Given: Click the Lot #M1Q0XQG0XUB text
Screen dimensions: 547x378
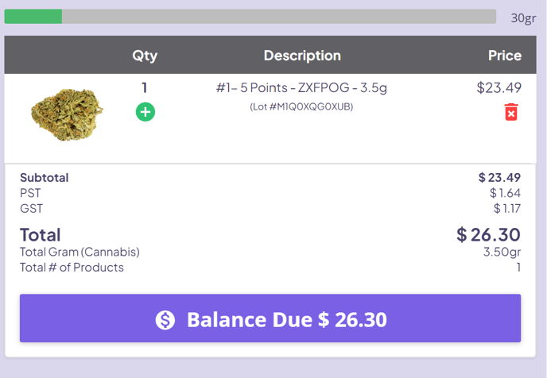Looking at the screenshot, I should [x=301, y=106].
